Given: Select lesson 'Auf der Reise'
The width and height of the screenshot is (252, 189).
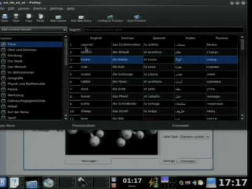Looking at the screenshot, I should tap(18, 112).
